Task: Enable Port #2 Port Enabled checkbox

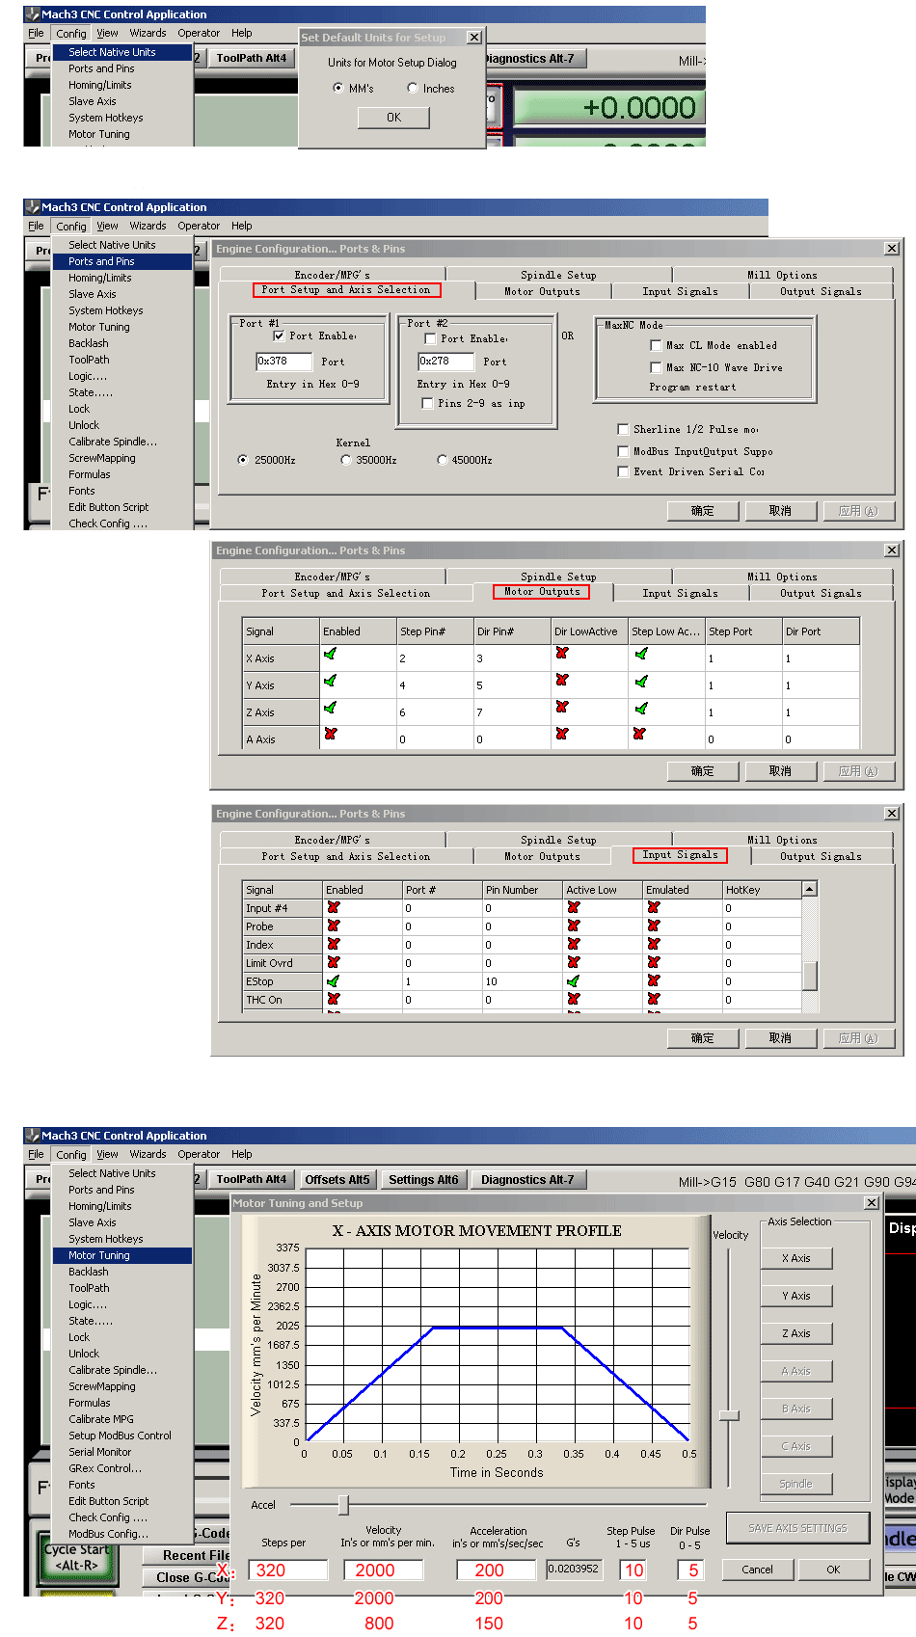Action: 430,338
